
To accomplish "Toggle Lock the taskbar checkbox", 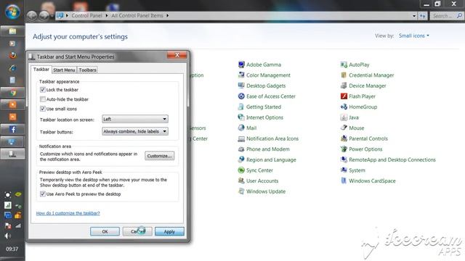I will coord(43,90).
